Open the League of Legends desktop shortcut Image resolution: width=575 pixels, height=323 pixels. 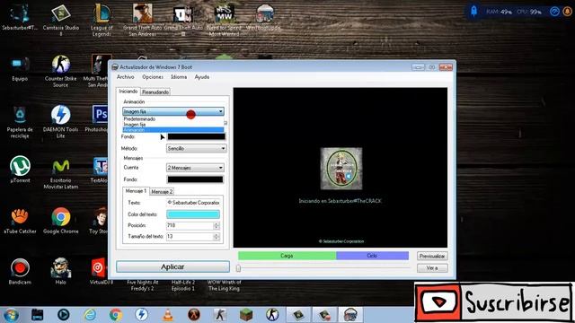[x=102, y=20]
